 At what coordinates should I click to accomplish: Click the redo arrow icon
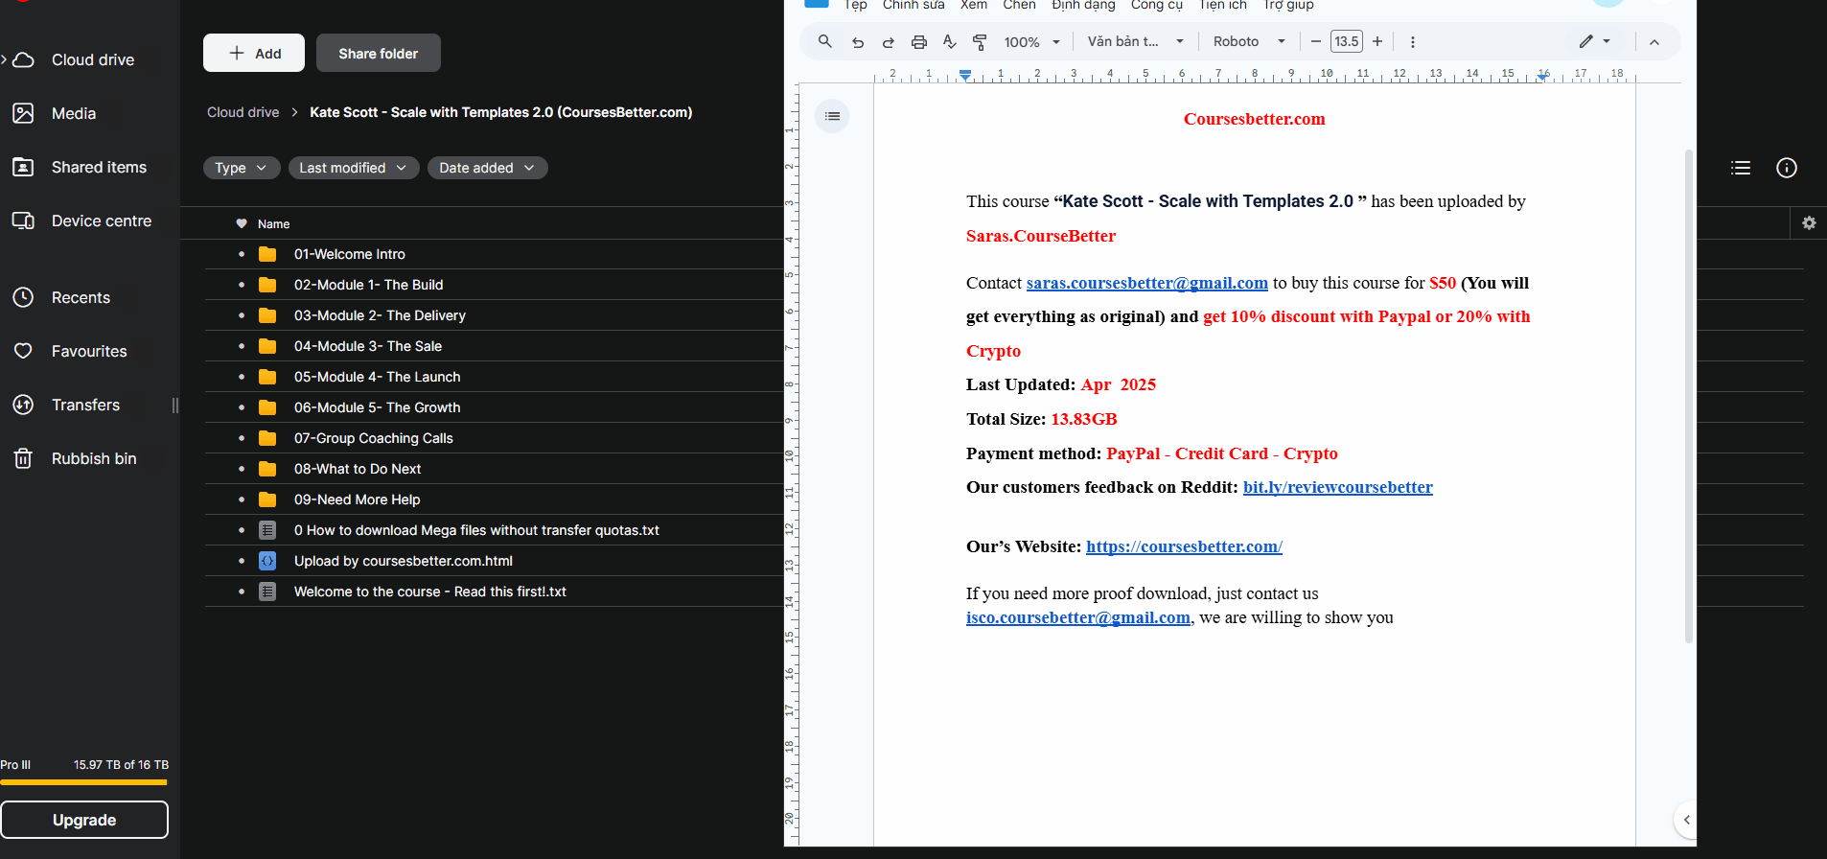coord(889,42)
